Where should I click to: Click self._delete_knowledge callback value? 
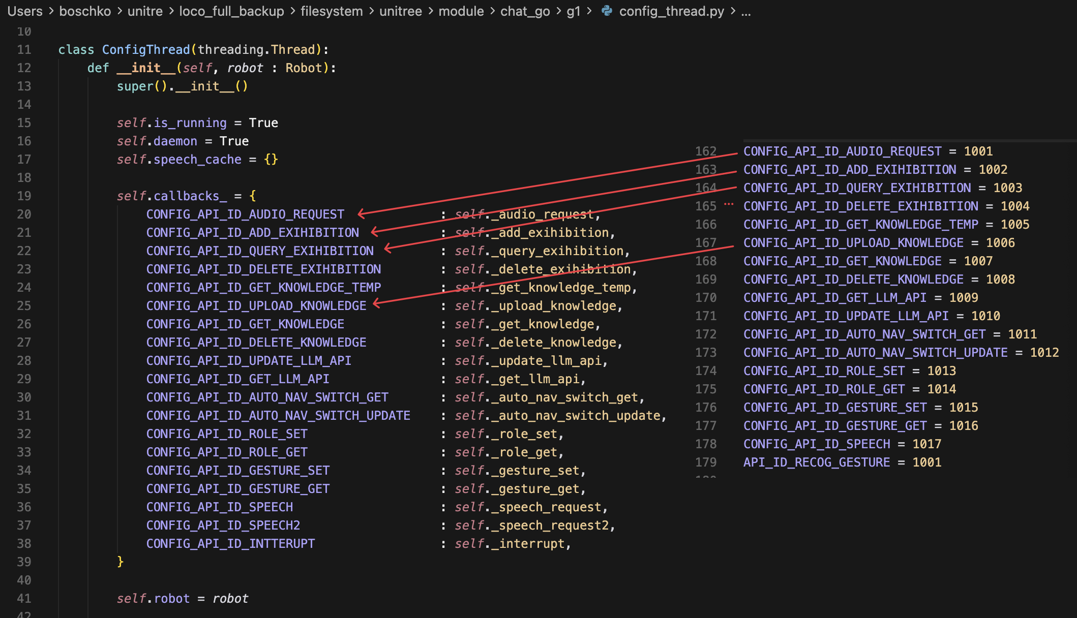[535, 343]
